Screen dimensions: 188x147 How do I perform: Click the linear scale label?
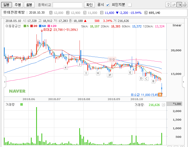pyautogui.click(x=177, y=25)
